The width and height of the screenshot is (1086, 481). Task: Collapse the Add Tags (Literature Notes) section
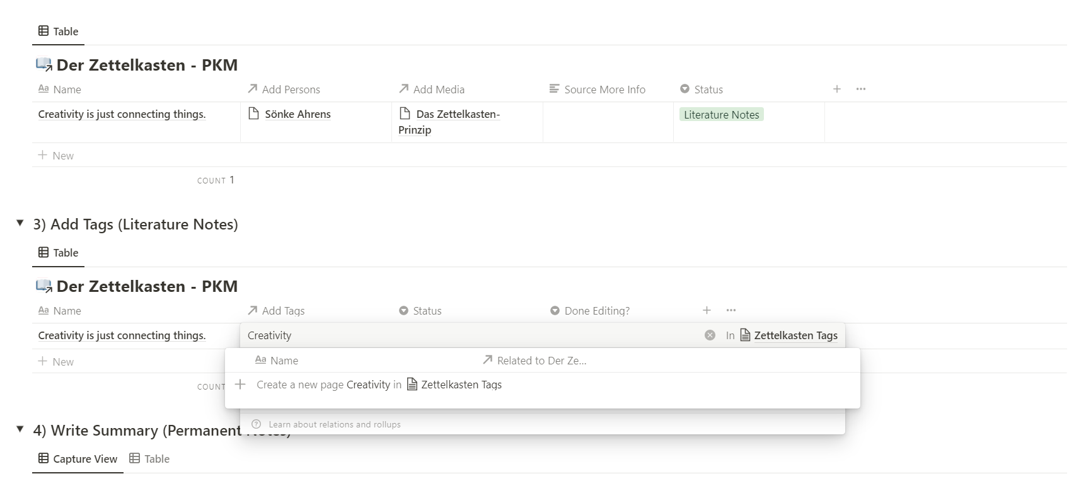(x=20, y=223)
